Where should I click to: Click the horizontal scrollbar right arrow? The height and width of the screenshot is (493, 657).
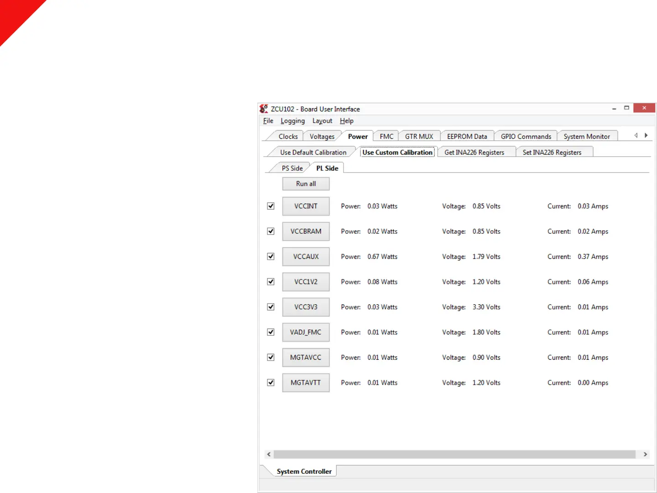click(x=645, y=454)
